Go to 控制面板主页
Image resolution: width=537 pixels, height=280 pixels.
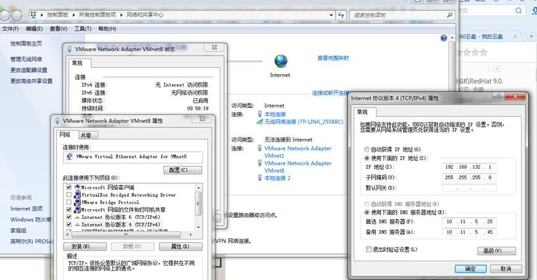coord(26,43)
